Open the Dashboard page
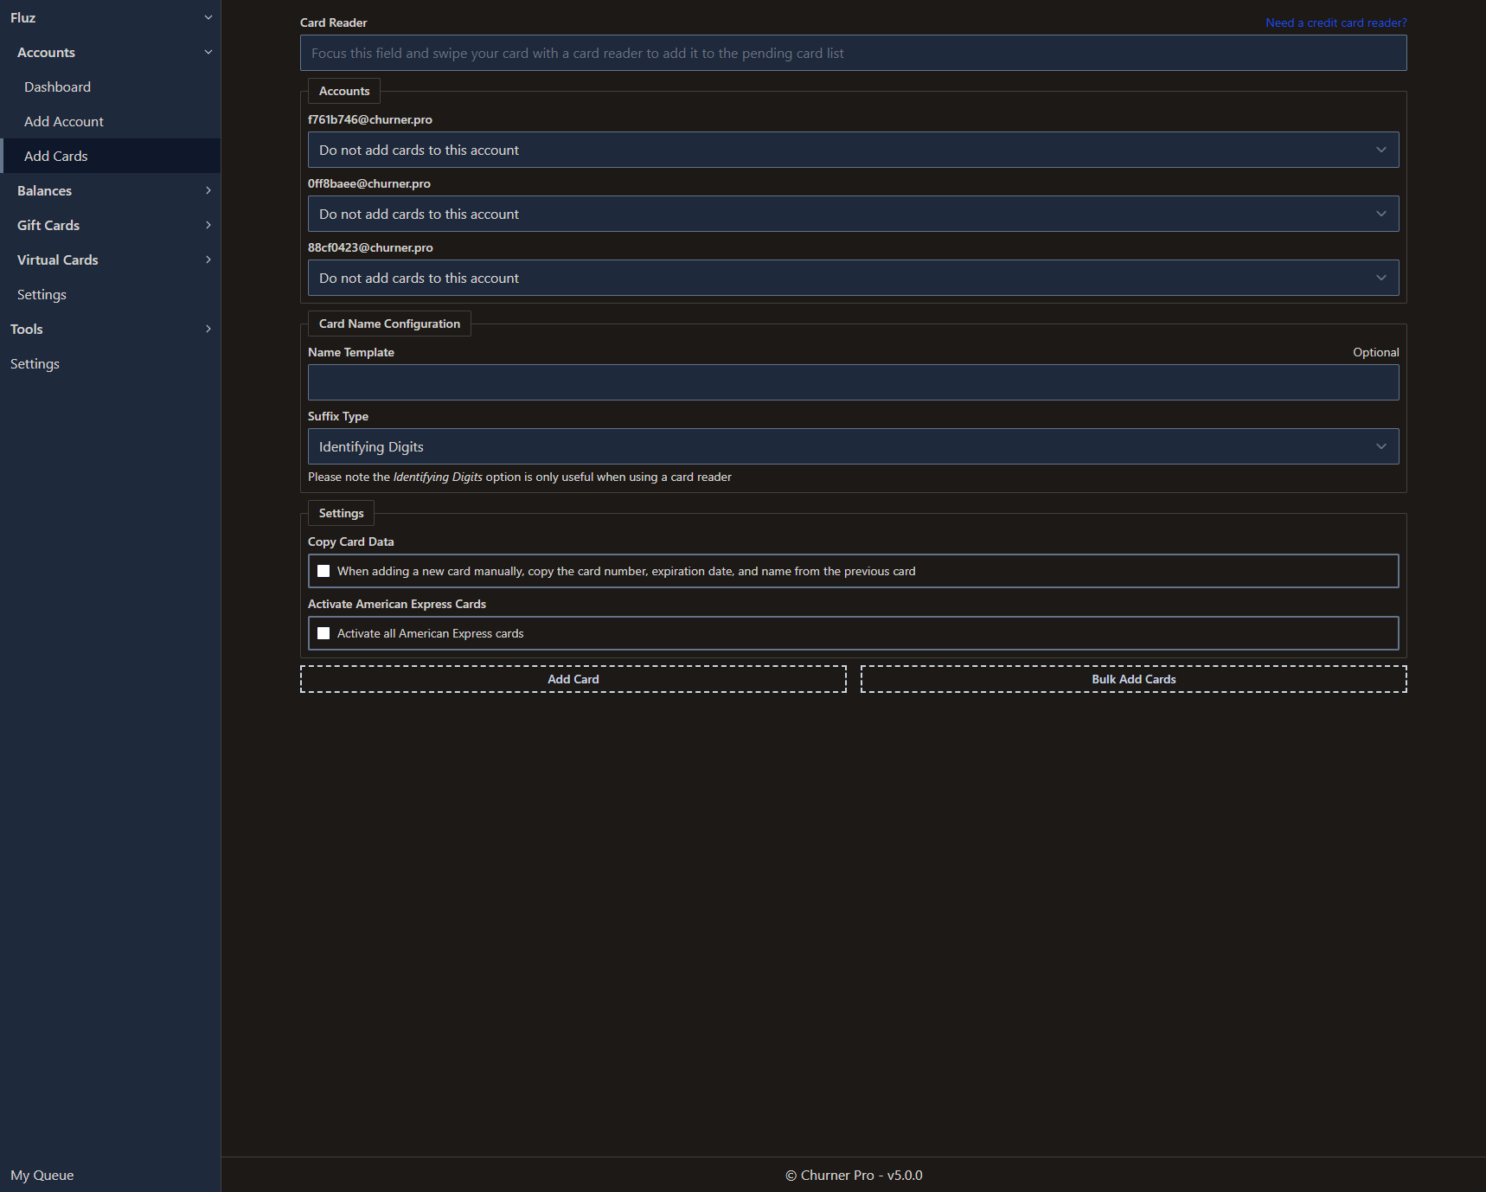 tap(57, 87)
